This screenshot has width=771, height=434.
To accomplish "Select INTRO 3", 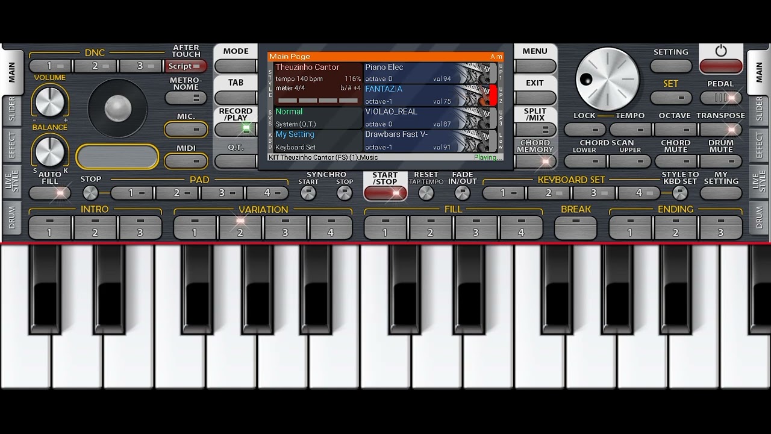I will pos(140,228).
